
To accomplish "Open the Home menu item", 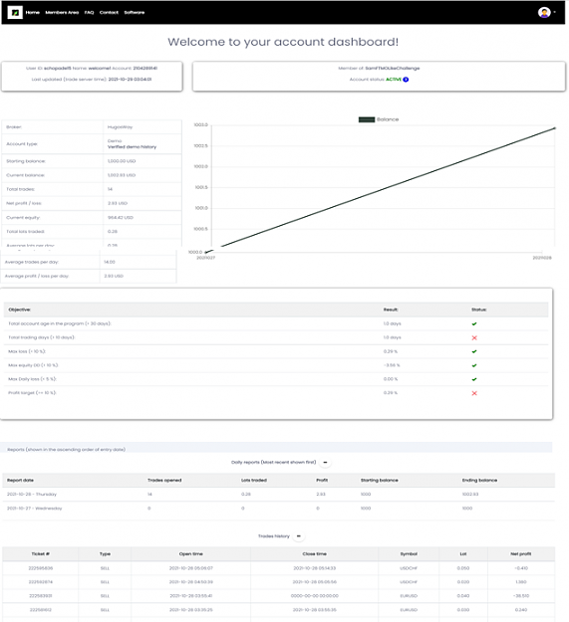I will click(33, 13).
